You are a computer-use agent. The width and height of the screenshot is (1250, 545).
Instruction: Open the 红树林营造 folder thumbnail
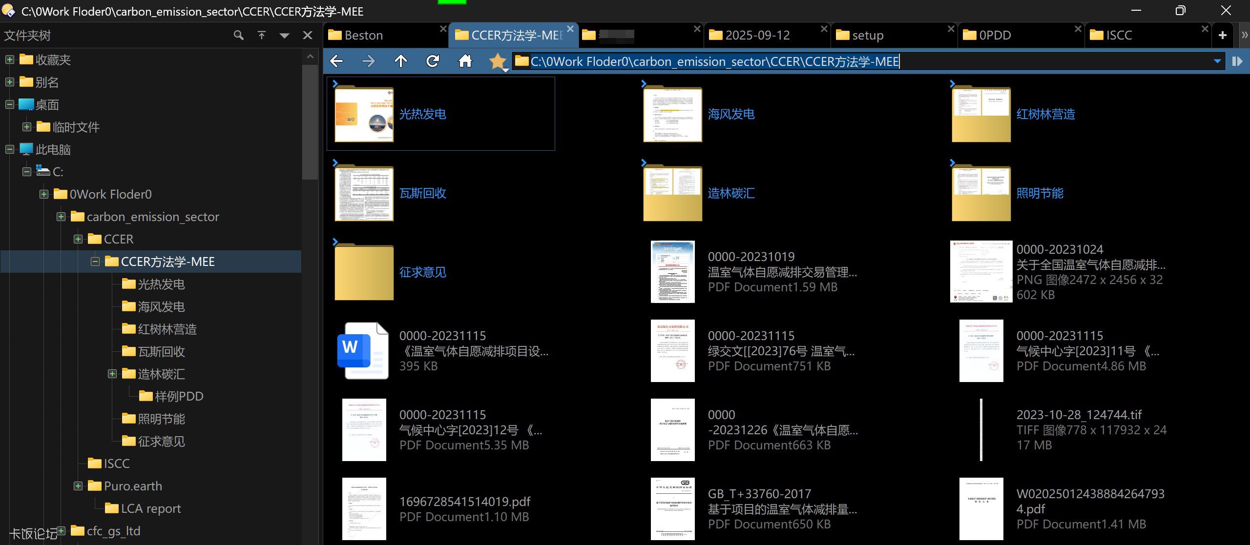click(981, 115)
